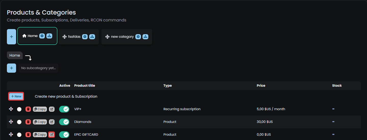Click the '0,00 $US' price
The width and height of the screenshot is (367, 140).
[x=264, y=135]
